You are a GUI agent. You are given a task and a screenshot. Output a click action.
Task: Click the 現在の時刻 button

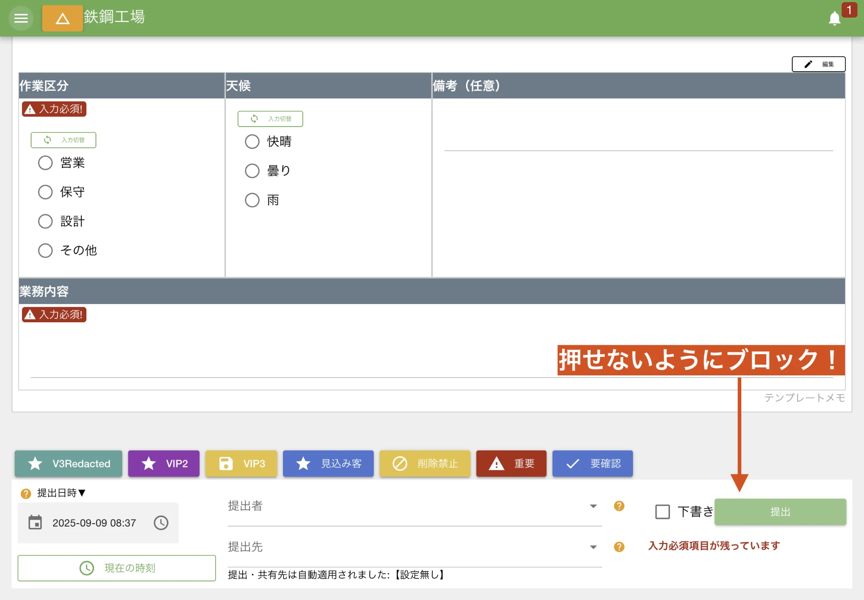[x=117, y=568]
